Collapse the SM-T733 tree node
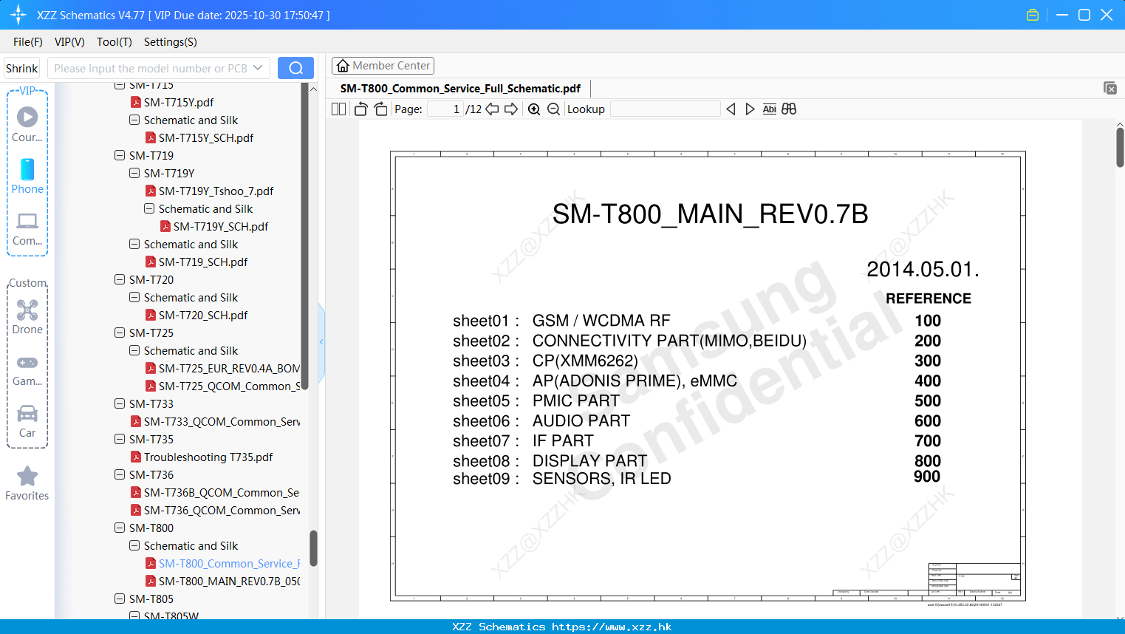 tap(120, 403)
